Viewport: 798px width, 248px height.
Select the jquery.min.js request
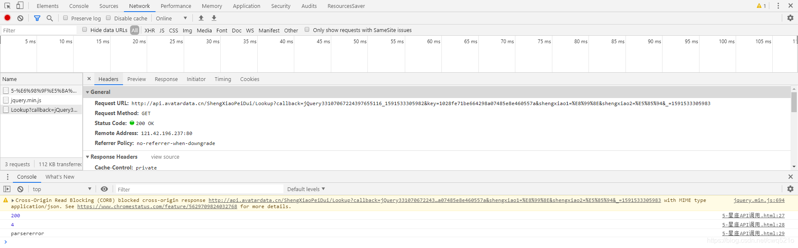[42, 100]
